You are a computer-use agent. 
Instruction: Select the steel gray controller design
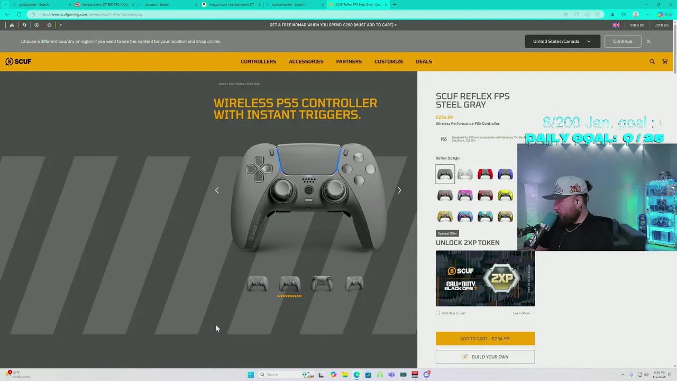pyautogui.click(x=445, y=174)
